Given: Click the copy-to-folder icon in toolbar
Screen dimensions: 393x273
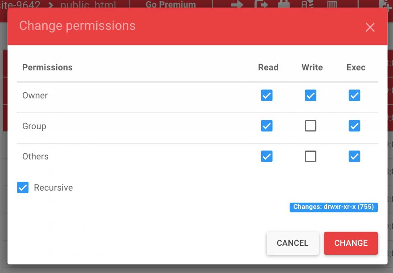Looking at the screenshot, I should click(262, 4).
